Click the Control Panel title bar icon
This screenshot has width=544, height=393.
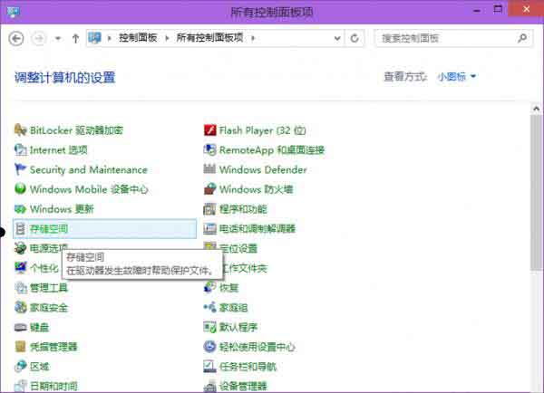coord(14,12)
